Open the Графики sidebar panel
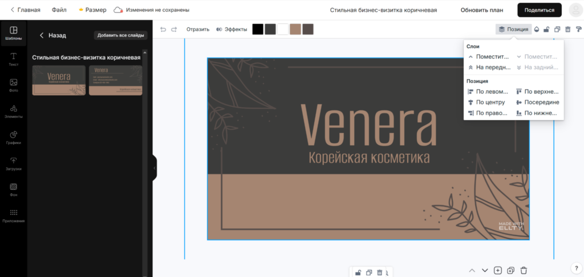Screen dimensions: 584x277 (x=14, y=138)
